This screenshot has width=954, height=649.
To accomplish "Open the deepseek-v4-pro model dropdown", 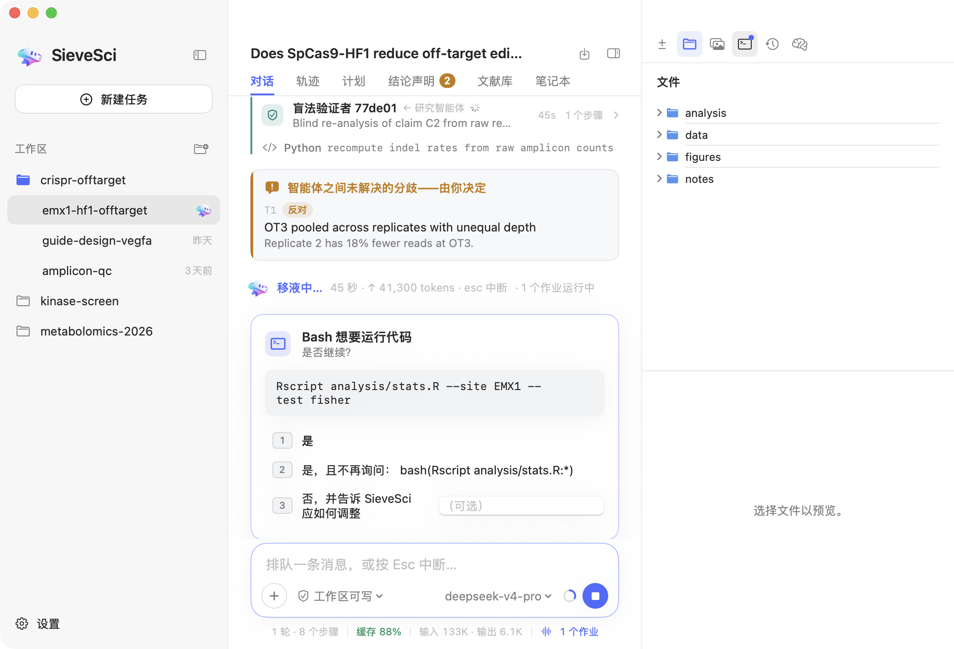I will 498,596.
